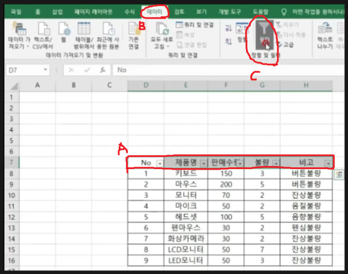
Task: Click the 기존 연결 icon
Action: (134, 28)
